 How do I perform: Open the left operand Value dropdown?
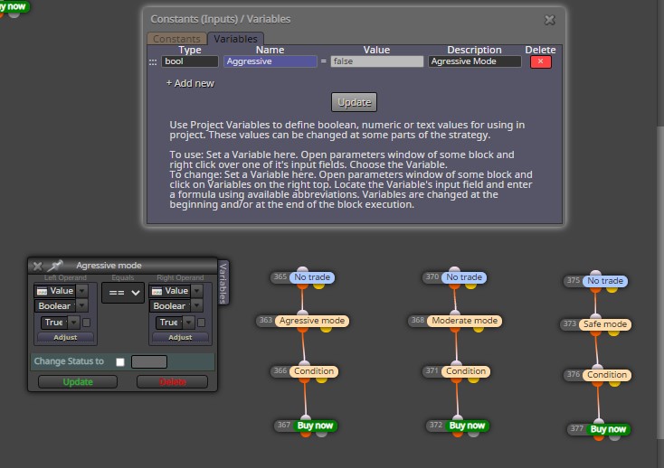(82, 291)
